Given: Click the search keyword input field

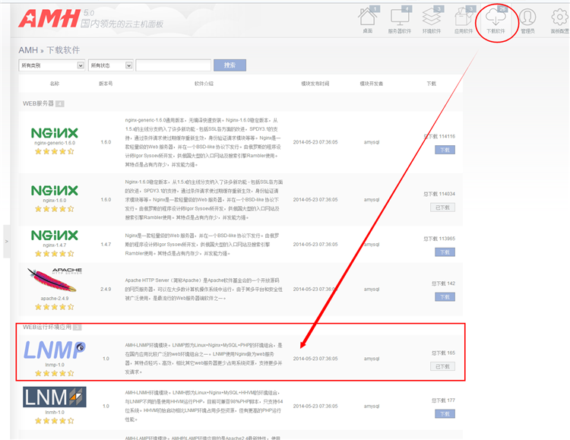Looking at the screenshot, I should click(173, 65).
